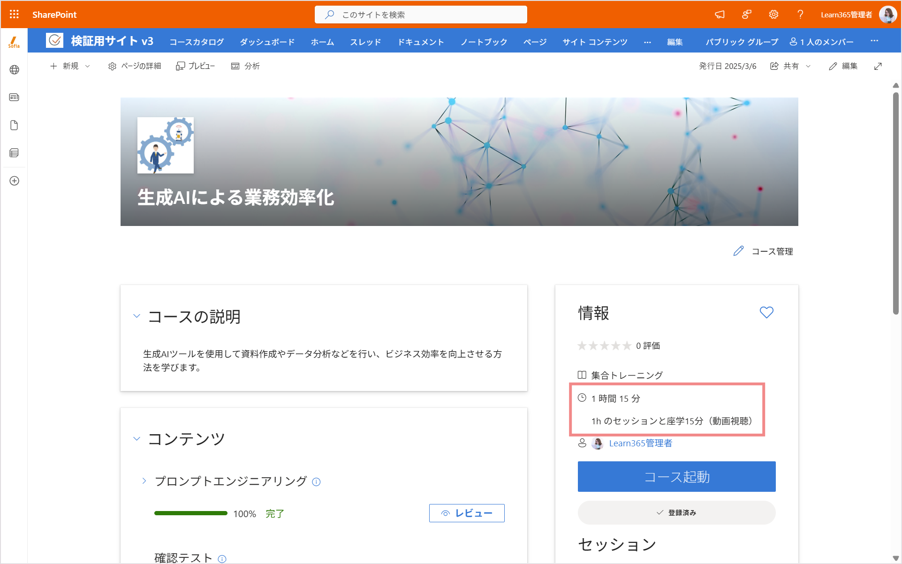Open the app launcher waffle icon
Screen dimensions: 902x564
click(14, 14)
